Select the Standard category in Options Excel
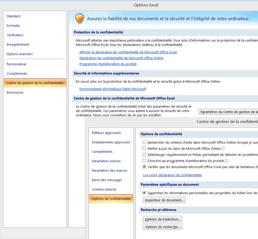This screenshot has width=258, height=239. coord(13,16)
